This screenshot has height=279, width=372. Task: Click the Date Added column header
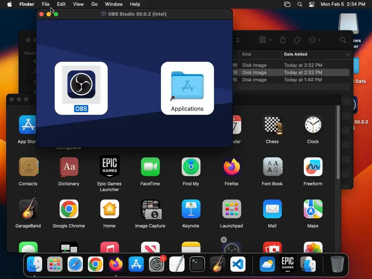tap(295, 54)
